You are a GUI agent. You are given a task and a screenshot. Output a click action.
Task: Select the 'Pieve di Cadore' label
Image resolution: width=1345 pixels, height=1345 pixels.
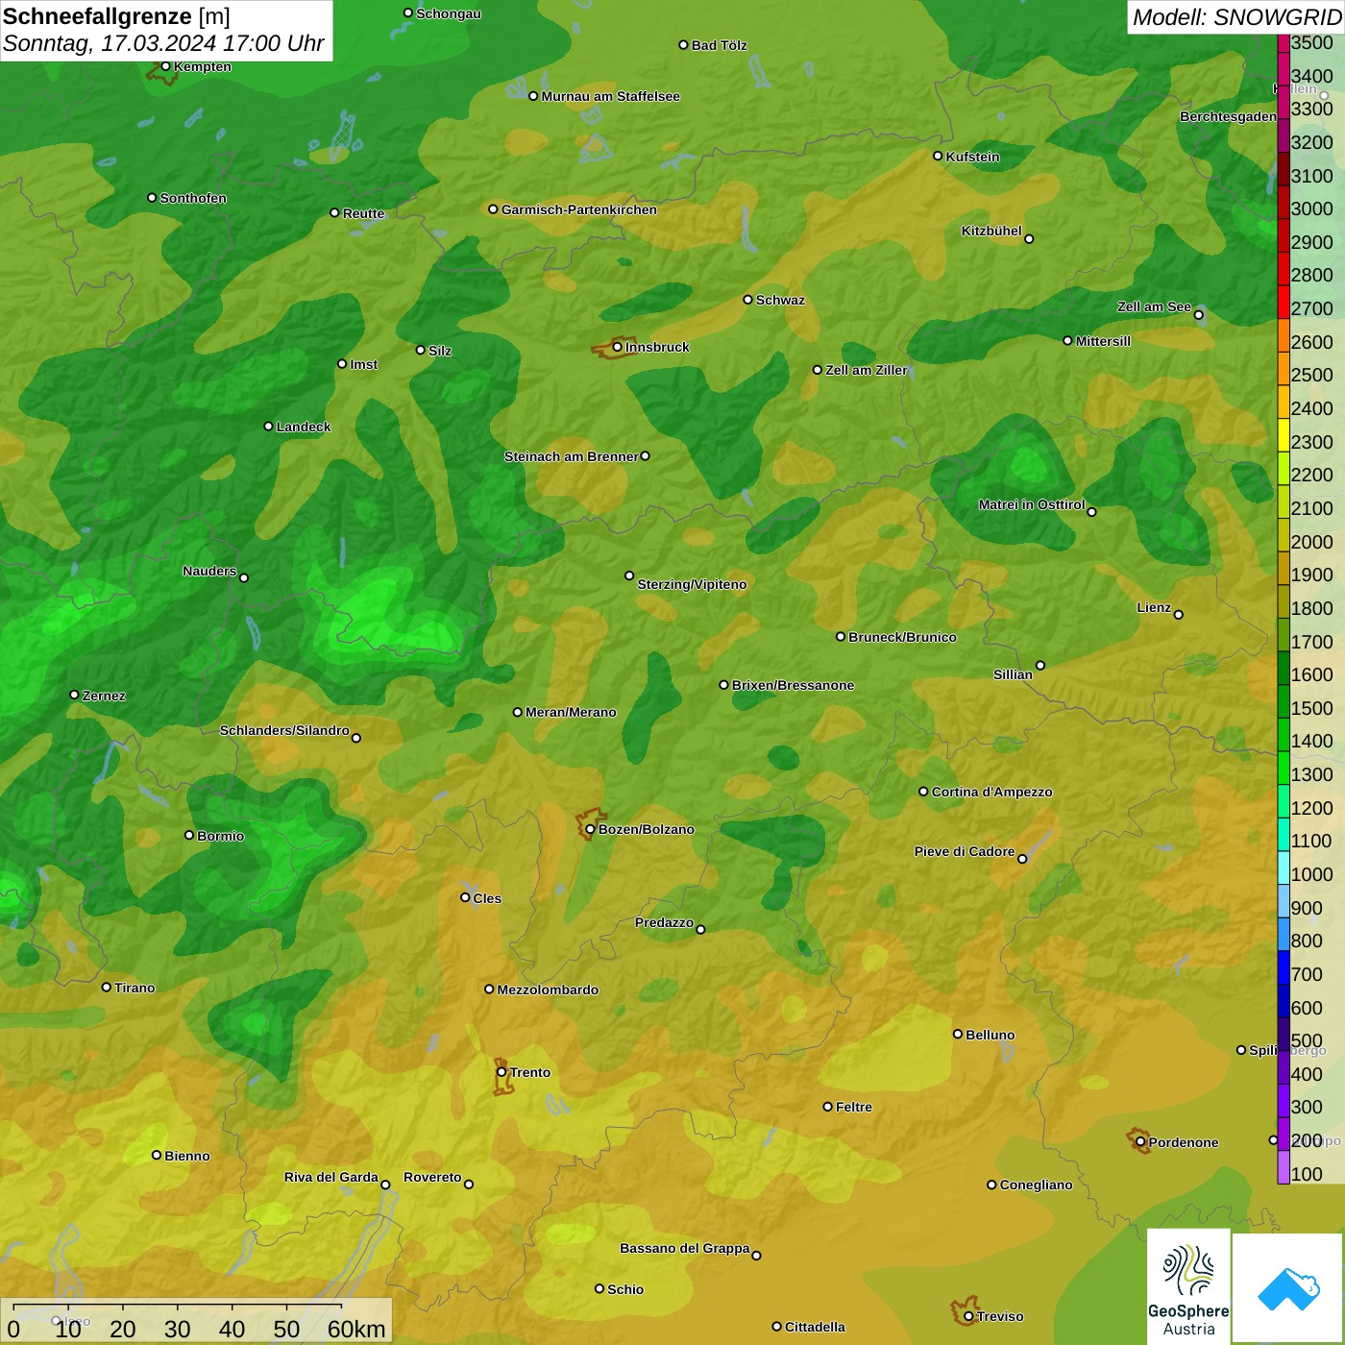click(x=965, y=851)
